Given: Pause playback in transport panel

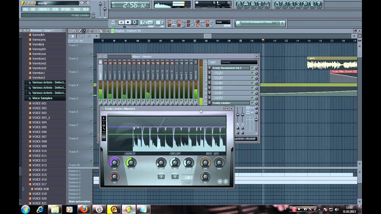Looking at the screenshot, I should point(121,22).
